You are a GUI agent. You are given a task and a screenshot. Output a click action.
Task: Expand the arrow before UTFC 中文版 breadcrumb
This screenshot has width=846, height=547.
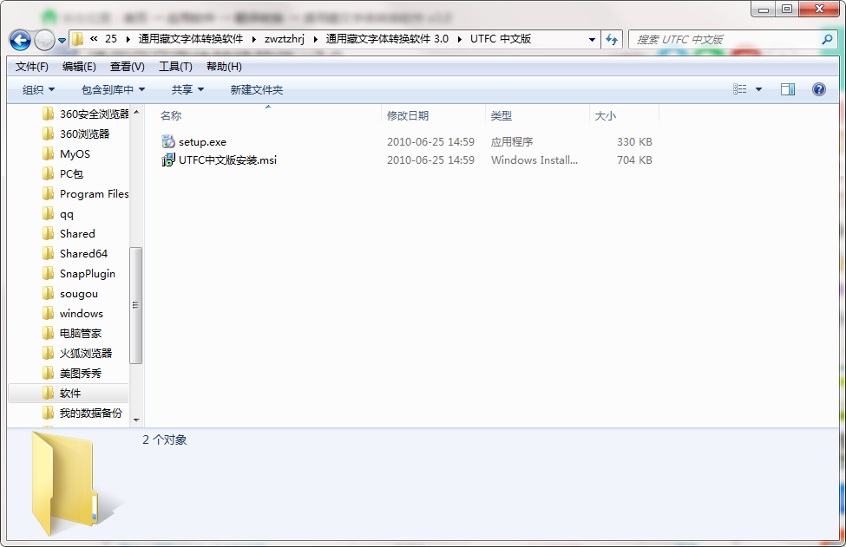pyautogui.click(x=459, y=39)
